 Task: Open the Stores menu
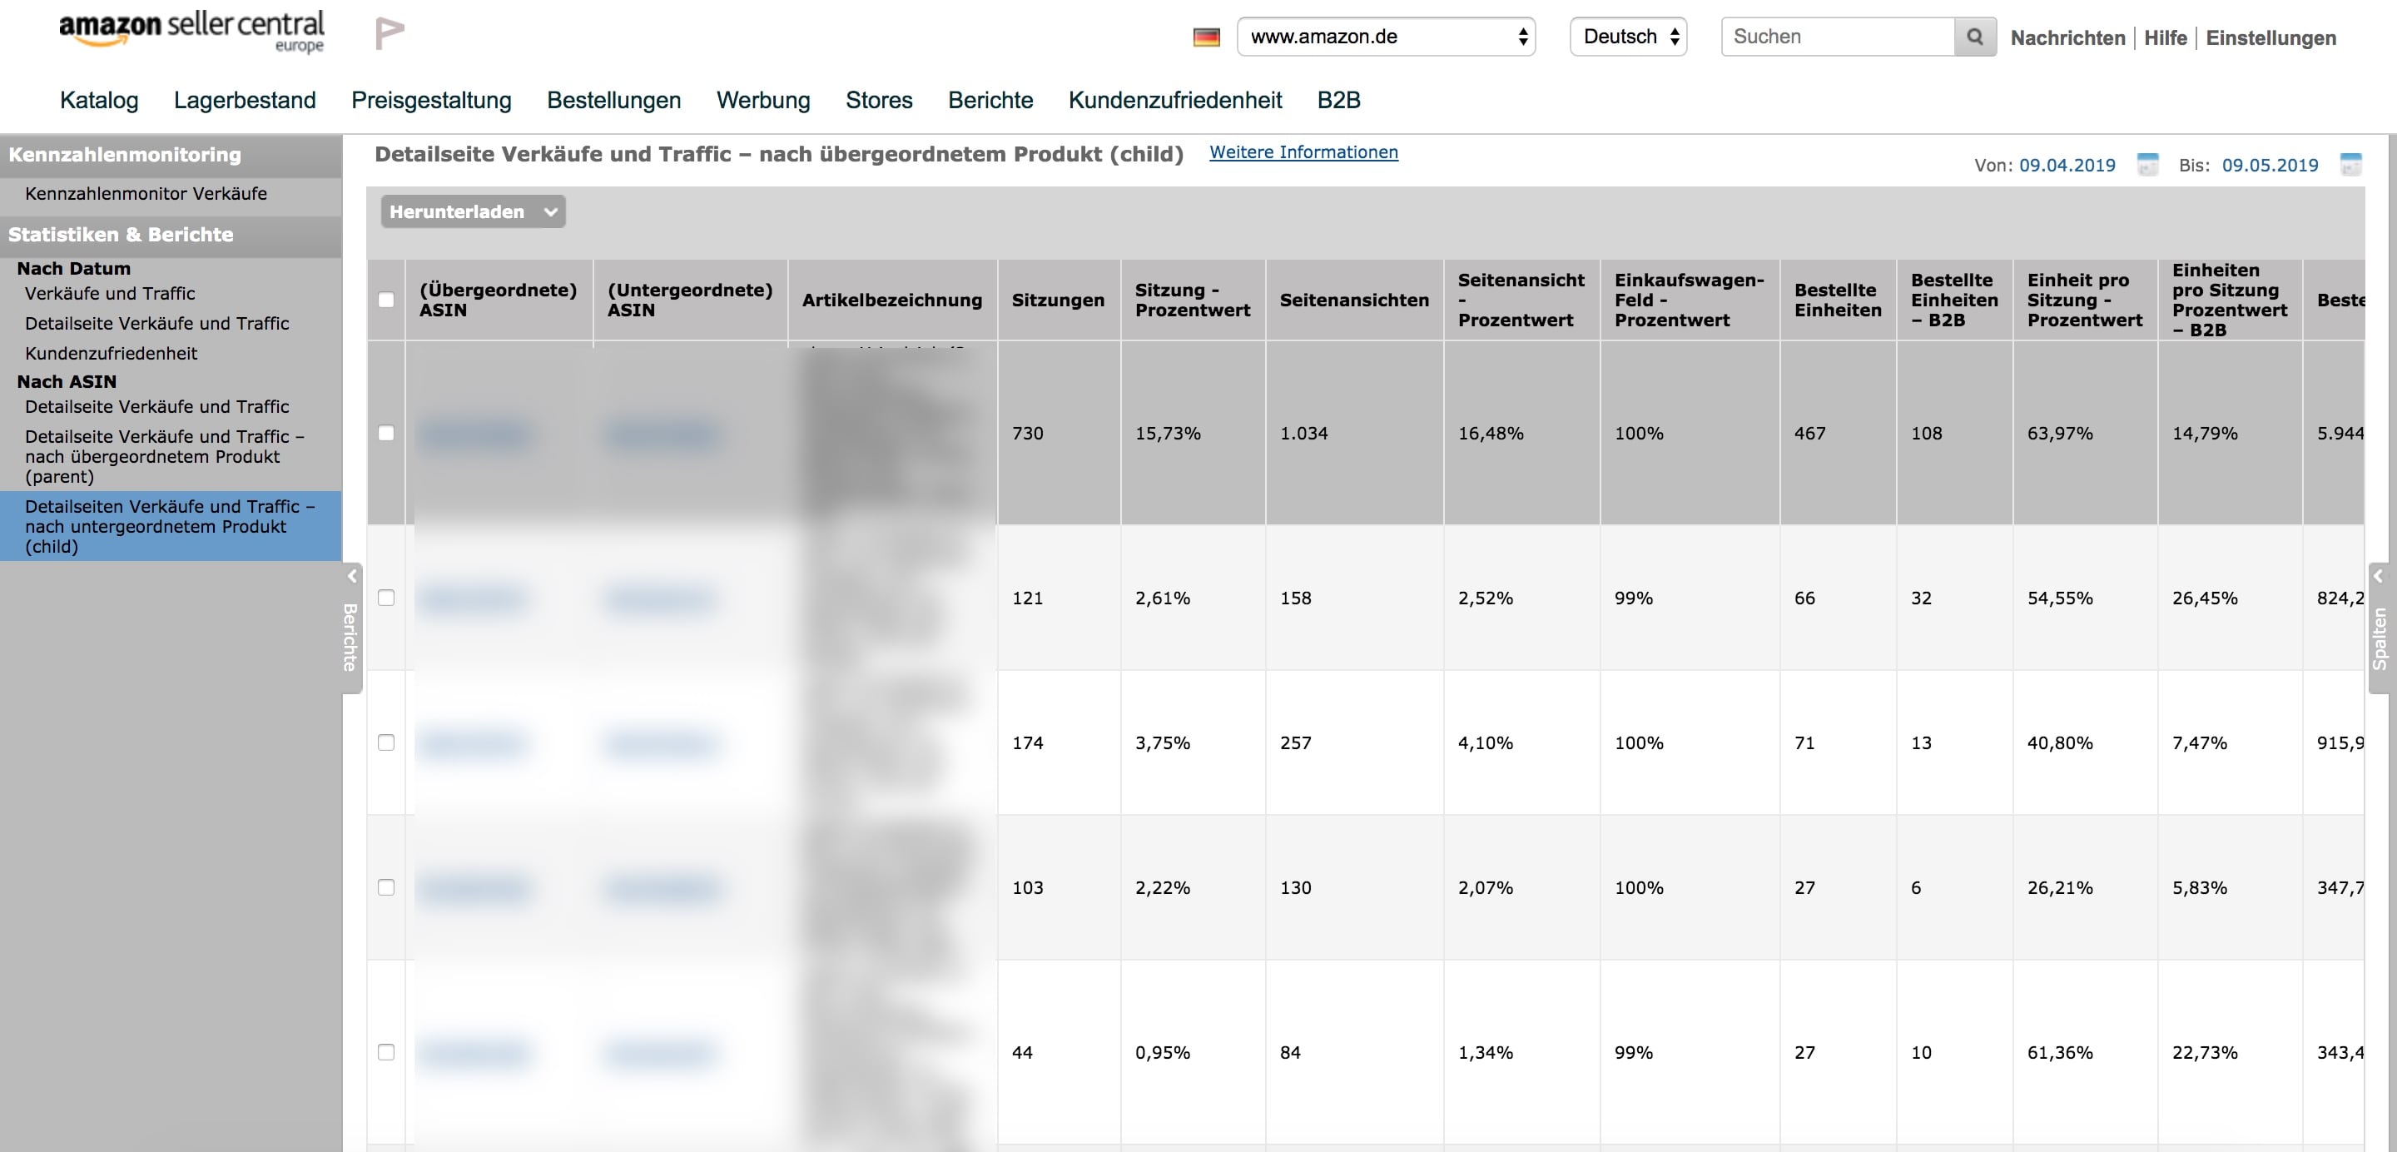pos(878,101)
